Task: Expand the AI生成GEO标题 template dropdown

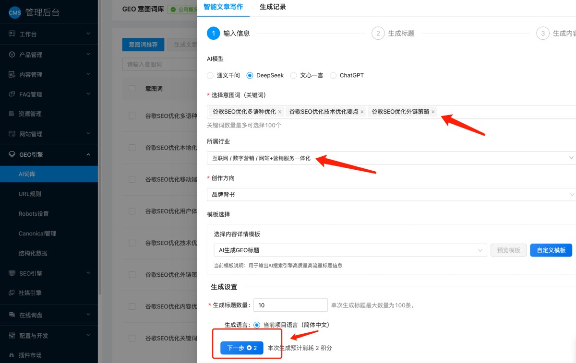Action: pyautogui.click(x=350, y=250)
